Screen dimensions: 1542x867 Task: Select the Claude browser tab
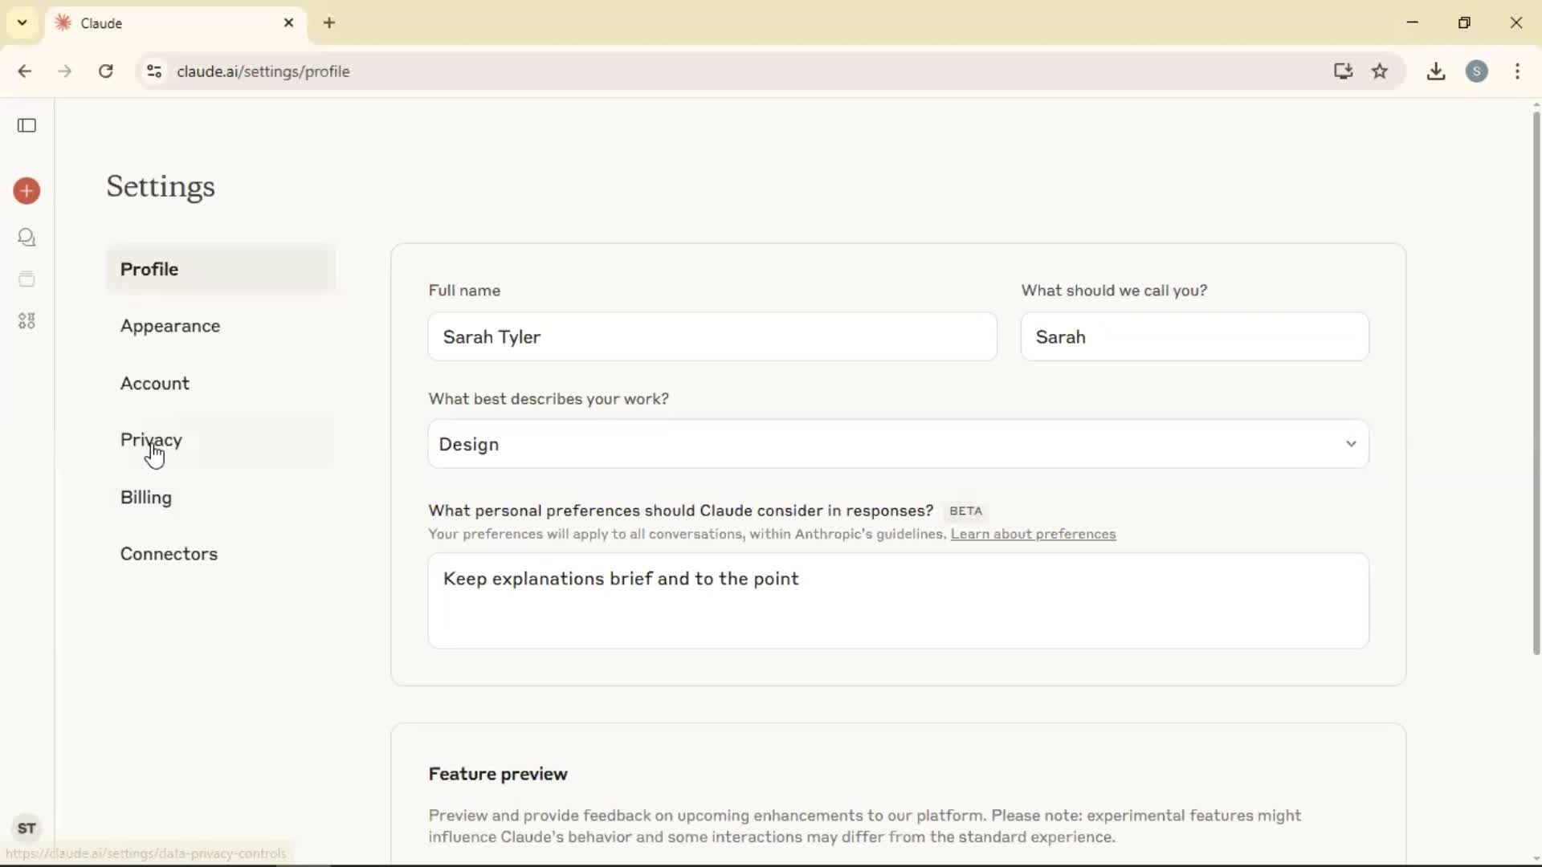177,23
